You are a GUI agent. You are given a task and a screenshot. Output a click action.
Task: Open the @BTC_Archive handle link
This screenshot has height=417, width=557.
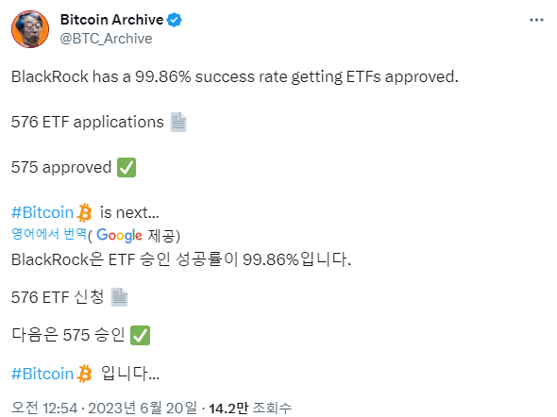[x=106, y=39]
